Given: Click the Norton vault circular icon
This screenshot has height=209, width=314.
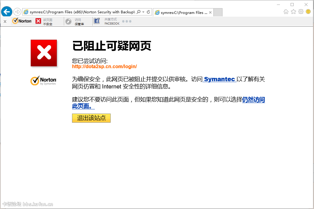Looking at the screenshot, I should tap(68, 22).
